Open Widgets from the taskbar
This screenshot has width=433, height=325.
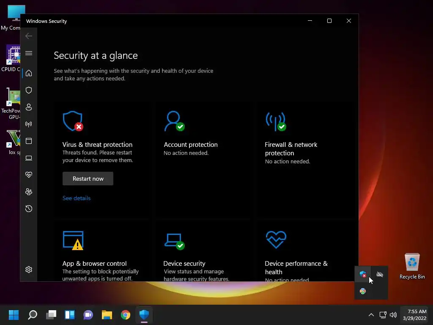[x=70, y=315]
